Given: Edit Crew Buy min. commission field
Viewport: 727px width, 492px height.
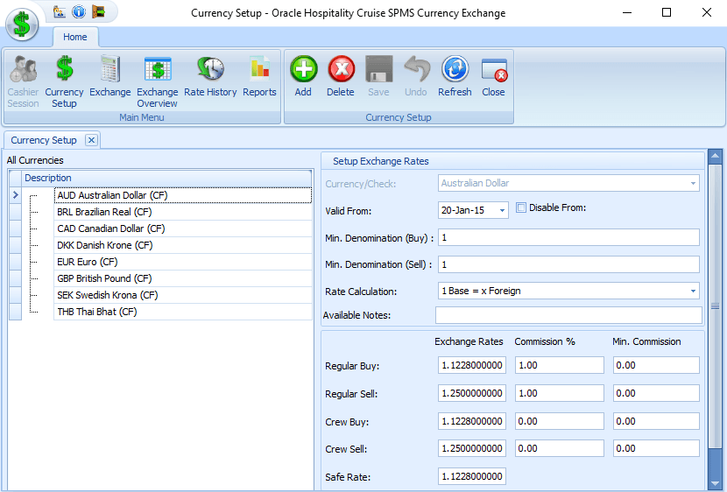Looking at the screenshot, I should coord(656,421).
